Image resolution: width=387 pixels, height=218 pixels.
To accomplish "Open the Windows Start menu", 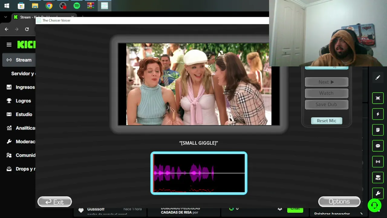I will click(x=7, y=6).
